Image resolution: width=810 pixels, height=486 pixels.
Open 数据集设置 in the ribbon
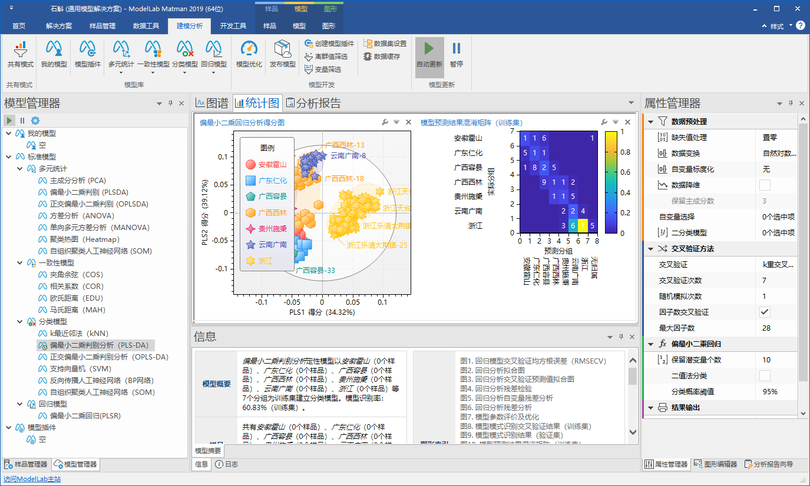385,44
